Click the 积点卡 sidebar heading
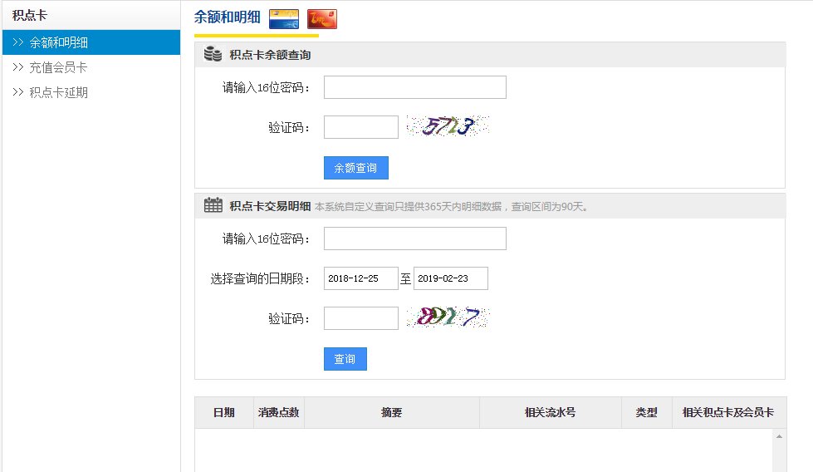Viewport: 813px width, 472px height. pos(30,16)
